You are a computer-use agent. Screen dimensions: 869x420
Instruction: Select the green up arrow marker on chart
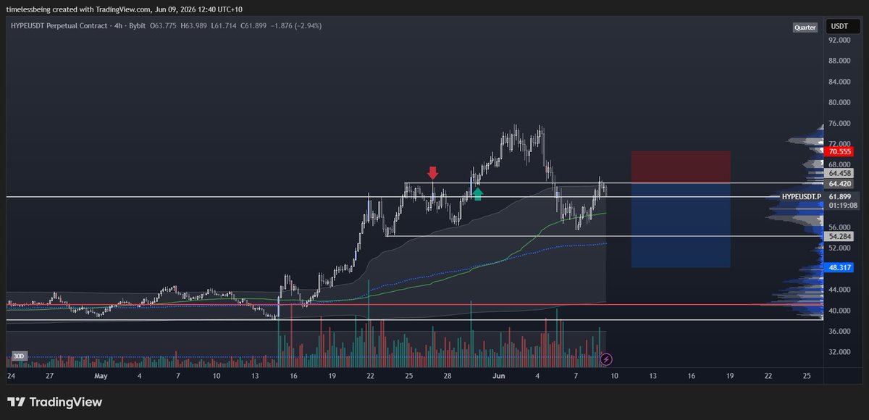tap(477, 193)
